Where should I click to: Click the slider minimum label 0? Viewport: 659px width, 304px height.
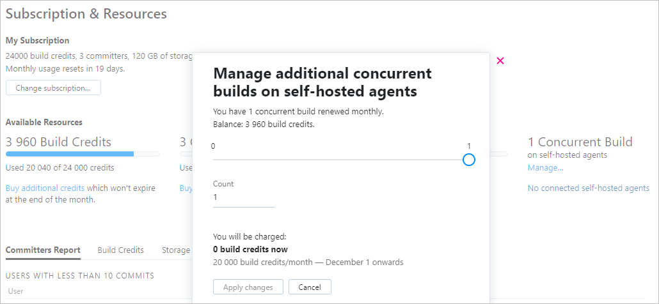pyautogui.click(x=215, y=146)
